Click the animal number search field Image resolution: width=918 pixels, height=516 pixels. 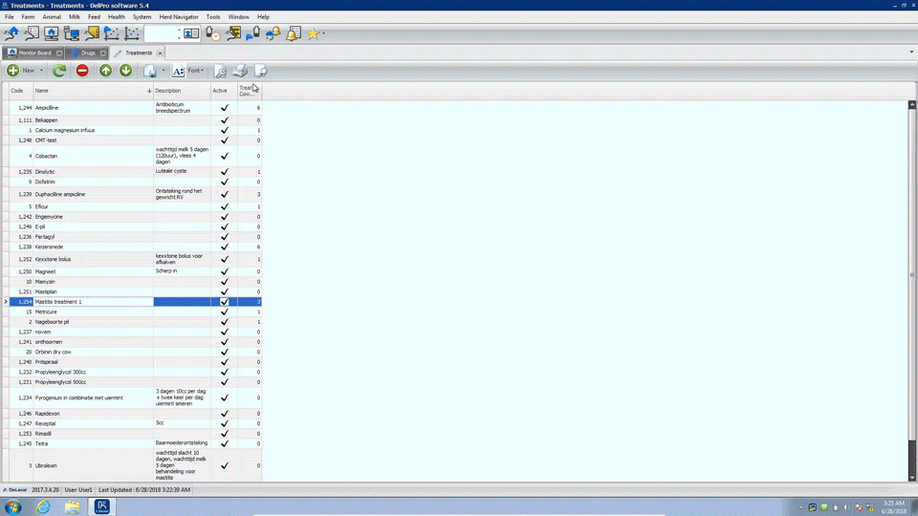(161, 33)
